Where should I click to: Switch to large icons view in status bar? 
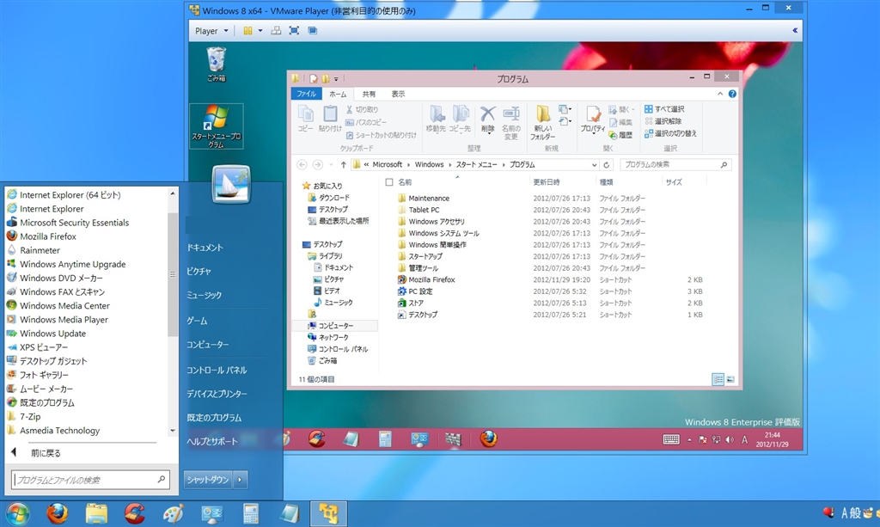point(730,379)
